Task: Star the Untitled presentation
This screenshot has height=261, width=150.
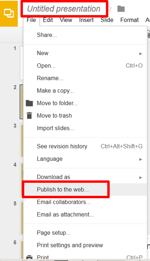Action: pos(110,9)
